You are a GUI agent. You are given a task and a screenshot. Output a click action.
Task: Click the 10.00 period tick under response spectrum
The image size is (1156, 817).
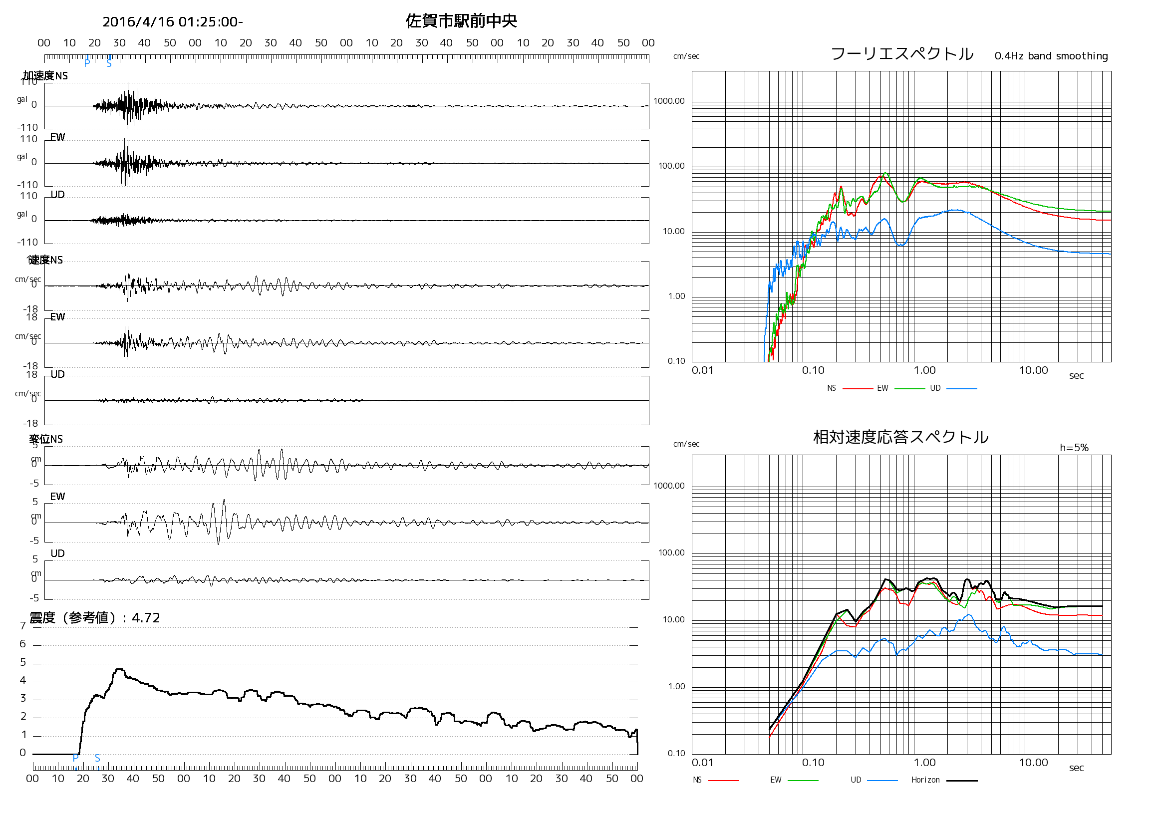[1033, 763]
